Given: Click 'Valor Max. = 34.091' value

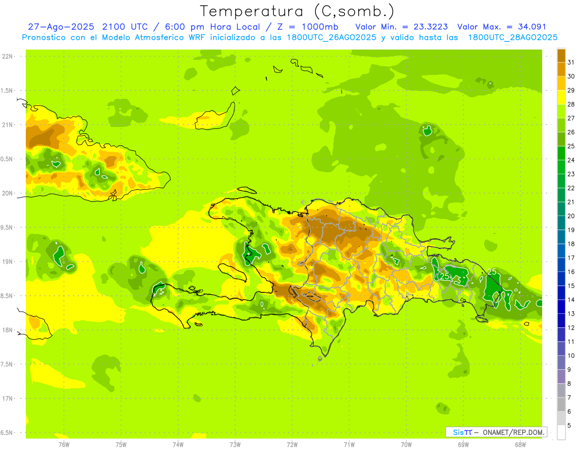Looking at the screenshot, I should [502, 27].
